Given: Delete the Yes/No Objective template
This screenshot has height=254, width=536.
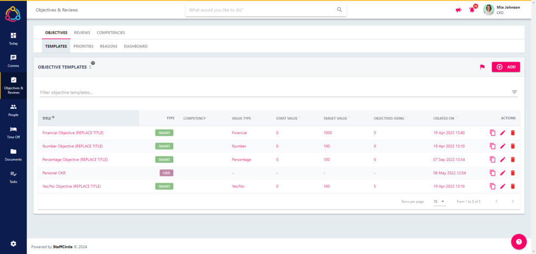Looking at the screenshot, I should (512, 186).
